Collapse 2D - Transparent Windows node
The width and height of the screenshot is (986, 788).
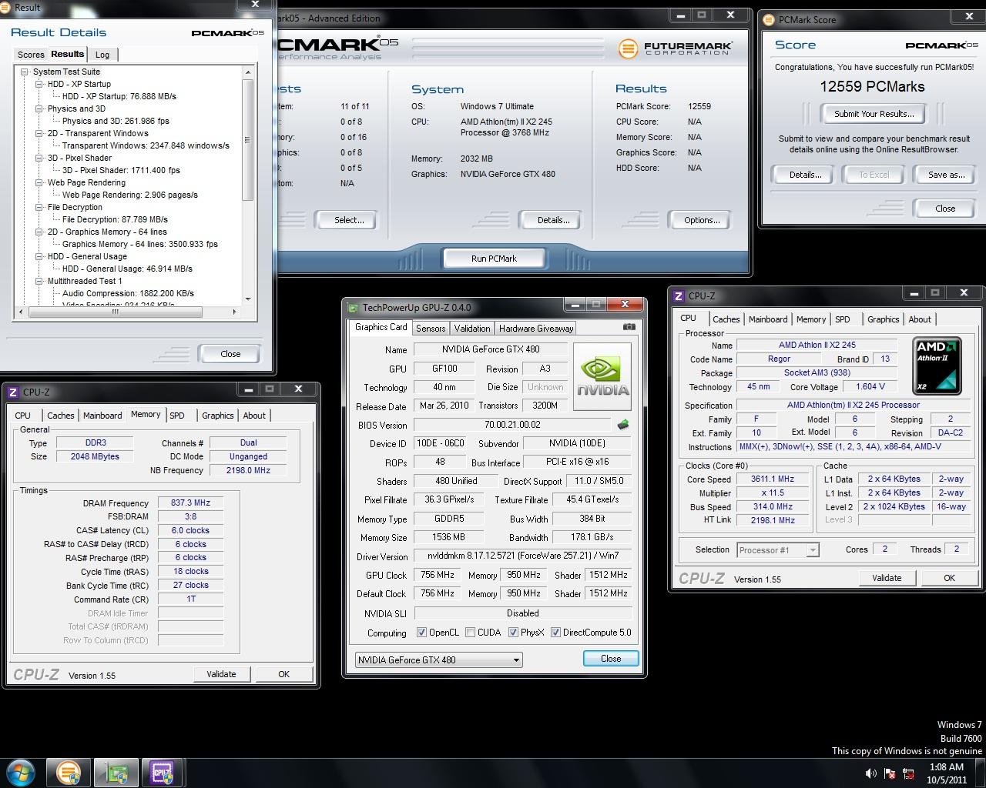pos(39,133)
